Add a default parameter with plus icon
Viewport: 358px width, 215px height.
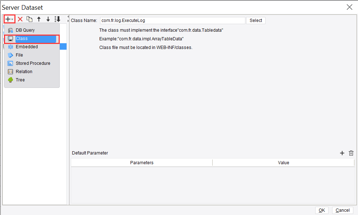[342, 153]
